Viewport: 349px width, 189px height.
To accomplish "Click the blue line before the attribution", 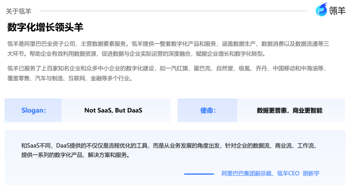I will [199, 174].
